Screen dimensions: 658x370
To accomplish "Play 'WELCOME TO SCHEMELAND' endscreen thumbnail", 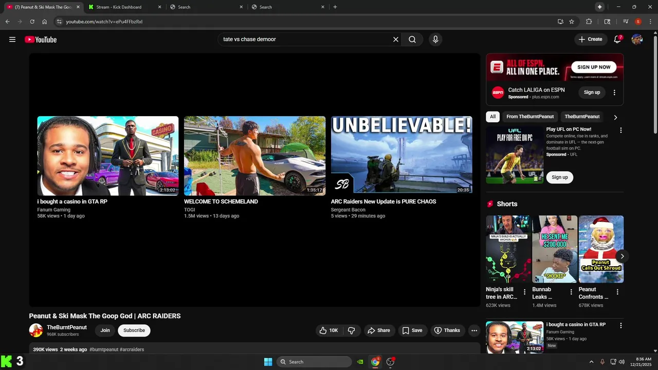I will pyautogui.click(x=255, y=156).
